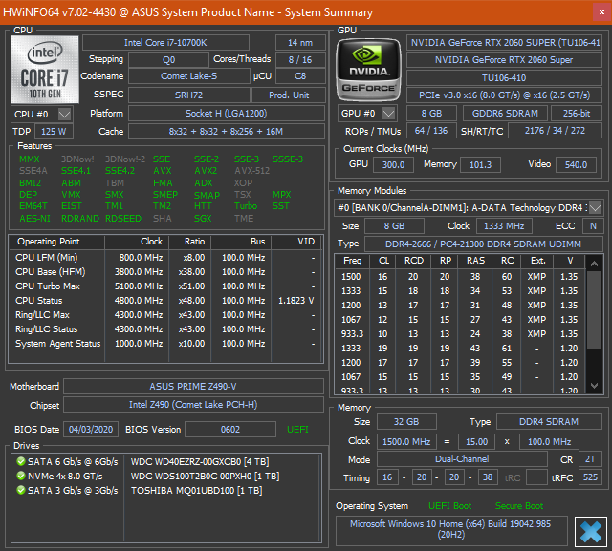Click the GPU clock 300.0 field
The height and width of the screenshot is (551, 612).
pyautogui.click(x=393, y=165)
